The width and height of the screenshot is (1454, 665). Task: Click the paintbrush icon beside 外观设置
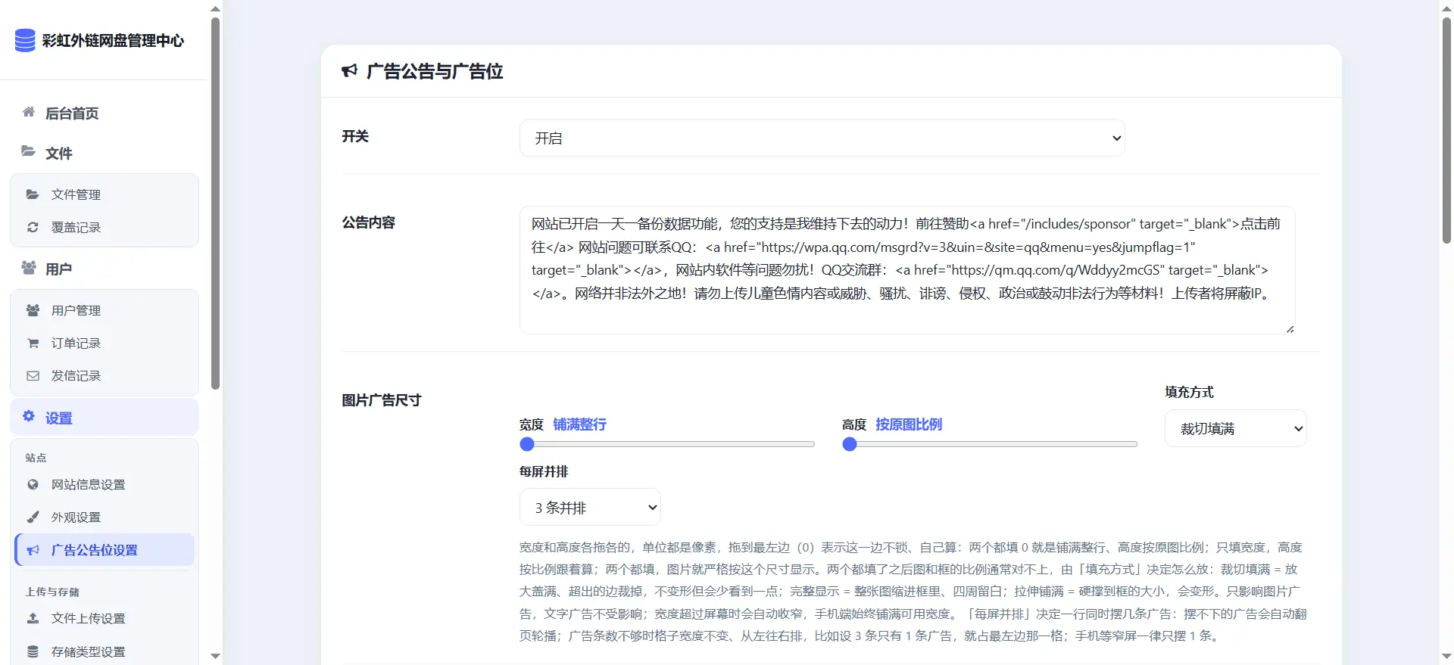click(x=33, y=517)
